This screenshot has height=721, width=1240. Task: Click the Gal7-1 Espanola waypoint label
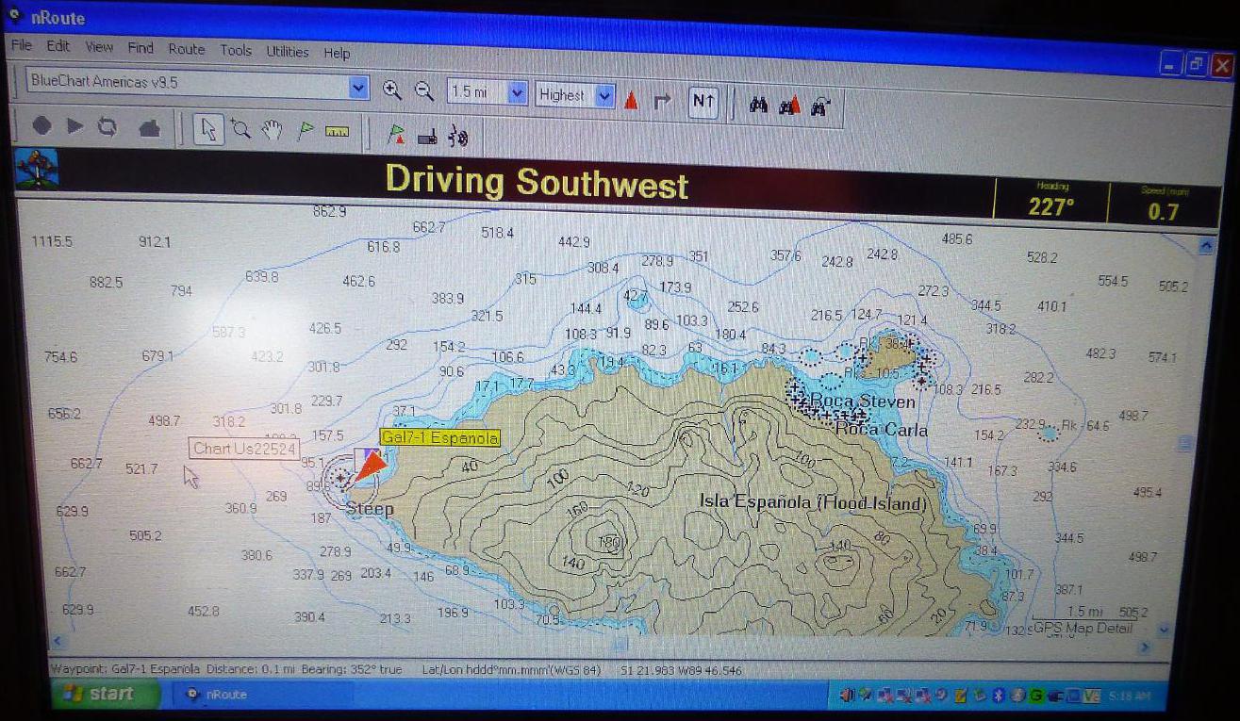439,437
